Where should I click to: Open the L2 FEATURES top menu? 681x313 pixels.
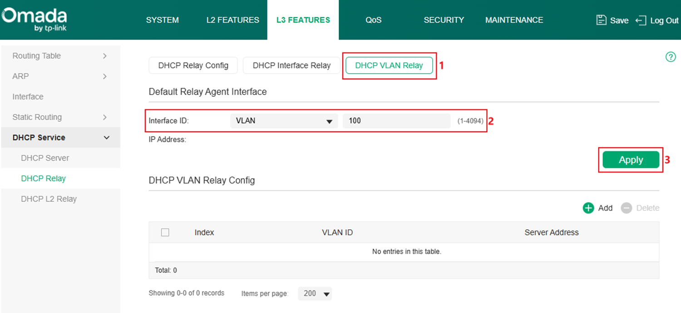[x=233, y=20]
